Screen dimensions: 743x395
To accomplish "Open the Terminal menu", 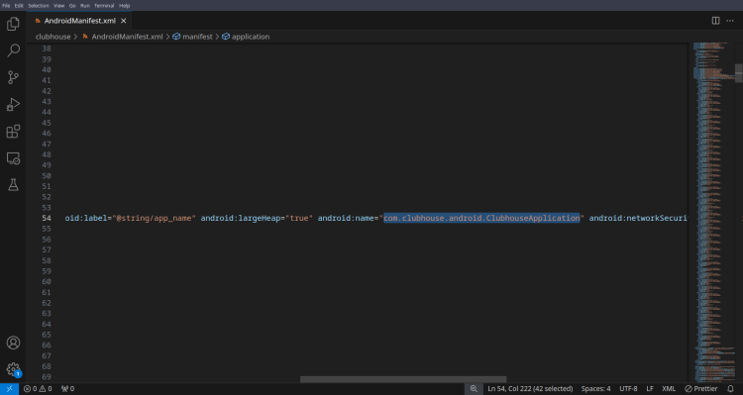I will coord(104,6).
